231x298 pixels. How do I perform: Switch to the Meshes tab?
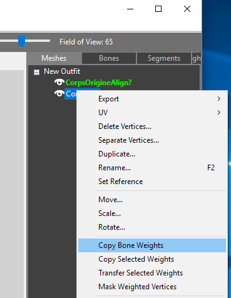(54, 58)
